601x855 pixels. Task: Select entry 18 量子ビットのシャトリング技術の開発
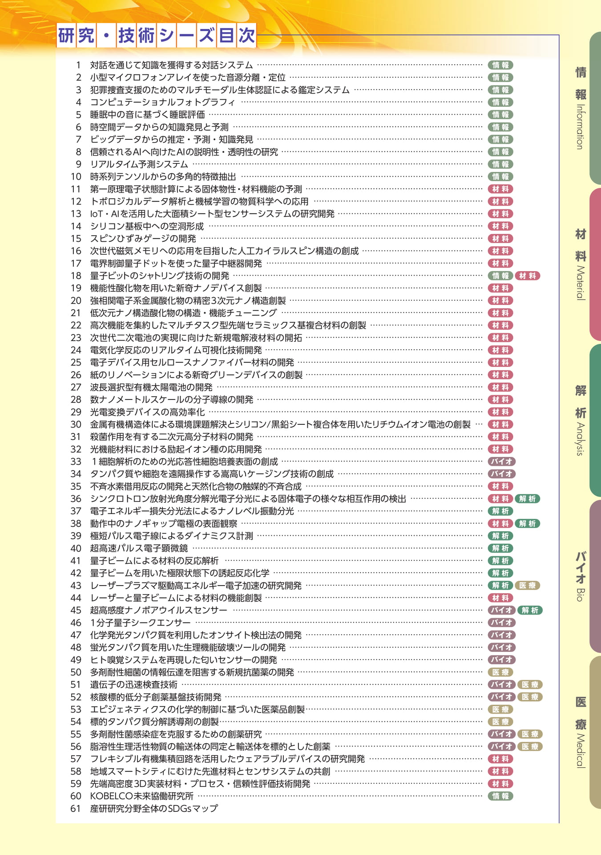pyautogui.click(x=160, y=276)
